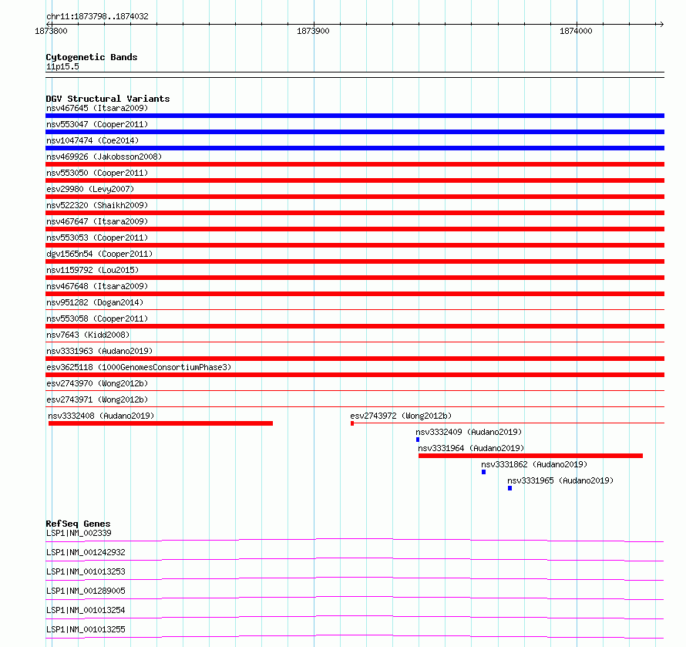Viewport: 686px width, 647px height.
Task: Click the DGV Structural Variants track title
Action: tap(108, 99)
